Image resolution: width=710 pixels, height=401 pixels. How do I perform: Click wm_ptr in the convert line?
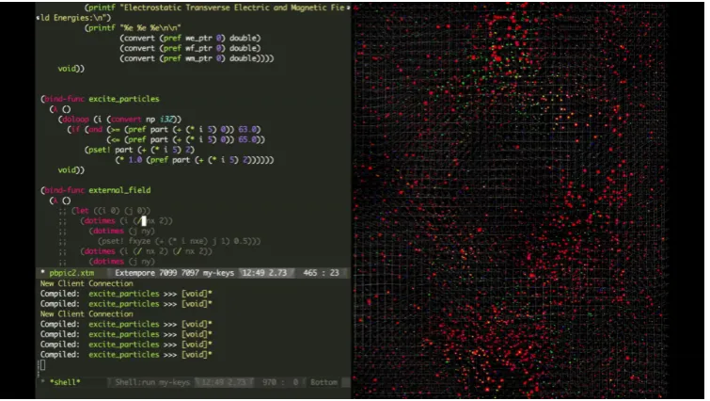pos(198,58)
